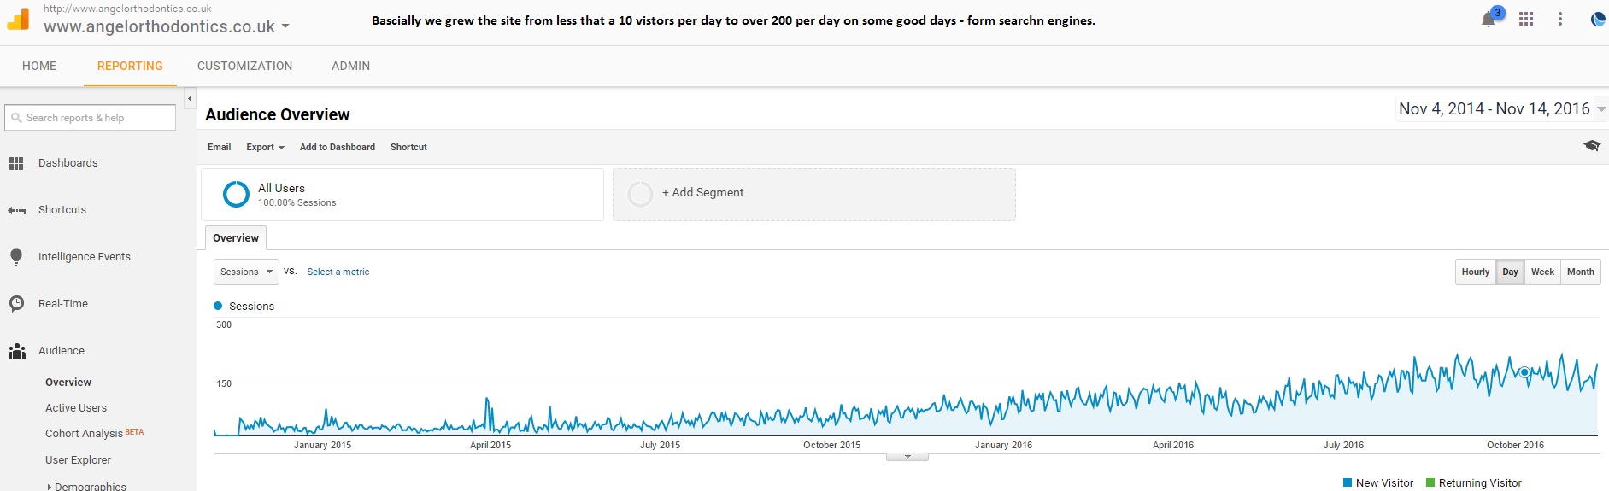This screenshot has height=491, width=1609.
Task: Switch chart granularity to Hourly
Action: click(1476, 272)
